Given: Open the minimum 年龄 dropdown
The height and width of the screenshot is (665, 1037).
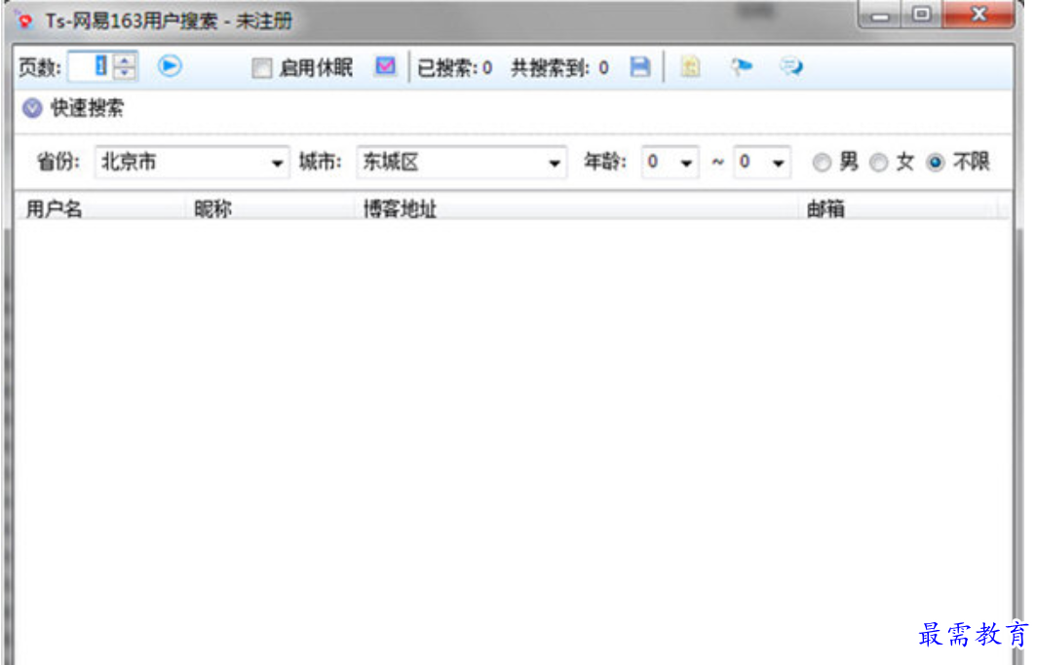Looking at the screenshot, I should [670, 162].
